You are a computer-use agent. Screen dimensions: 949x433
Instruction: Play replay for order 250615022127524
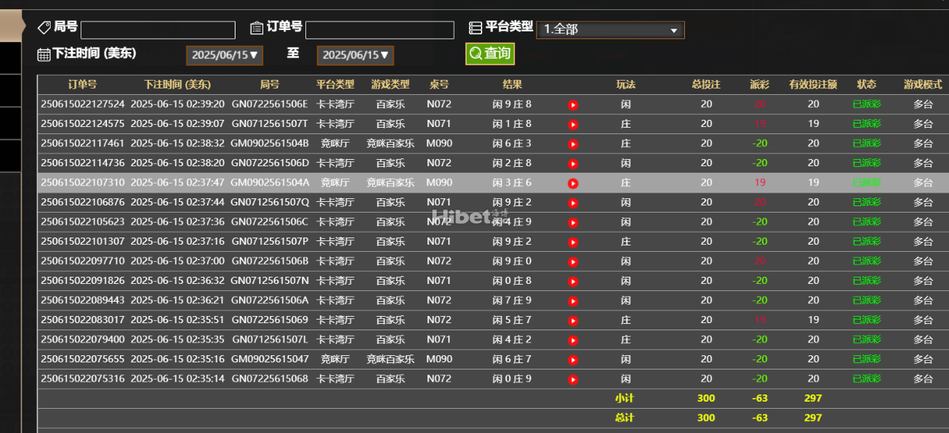572,105
